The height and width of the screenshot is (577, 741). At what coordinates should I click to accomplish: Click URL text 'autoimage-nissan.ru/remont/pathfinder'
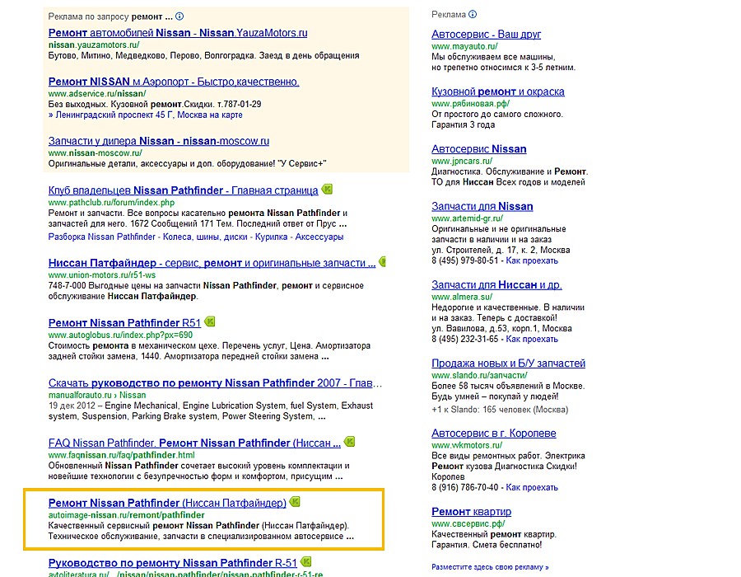point(126,515)
